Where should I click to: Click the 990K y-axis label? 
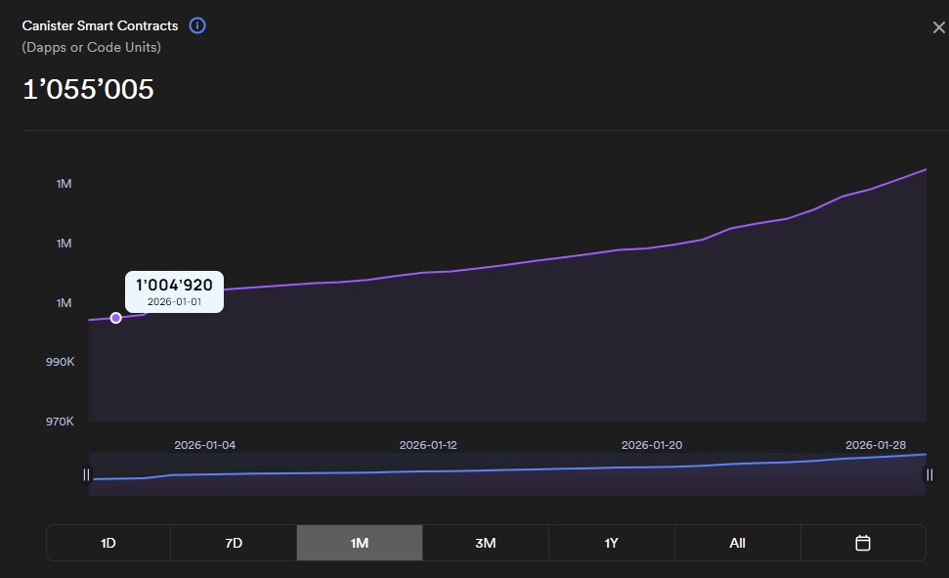pos(59,362)
